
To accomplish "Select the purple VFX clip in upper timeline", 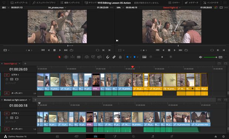I will (x=96, y=82).
